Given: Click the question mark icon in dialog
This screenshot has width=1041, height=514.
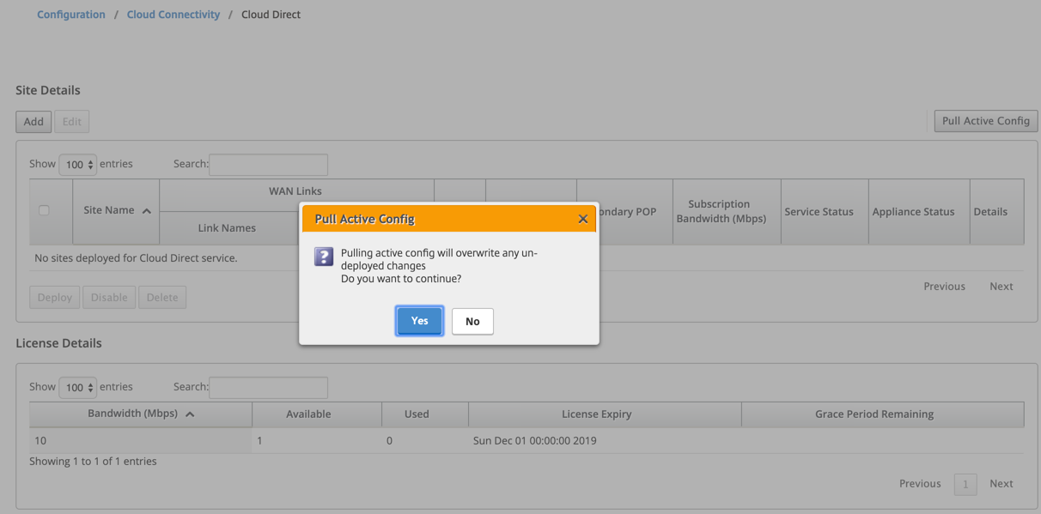Looking at the screenshot, I should 324,256.
